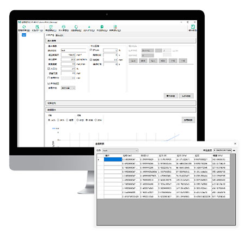Click the name input field containing 'test'

[x=73, y=50]
